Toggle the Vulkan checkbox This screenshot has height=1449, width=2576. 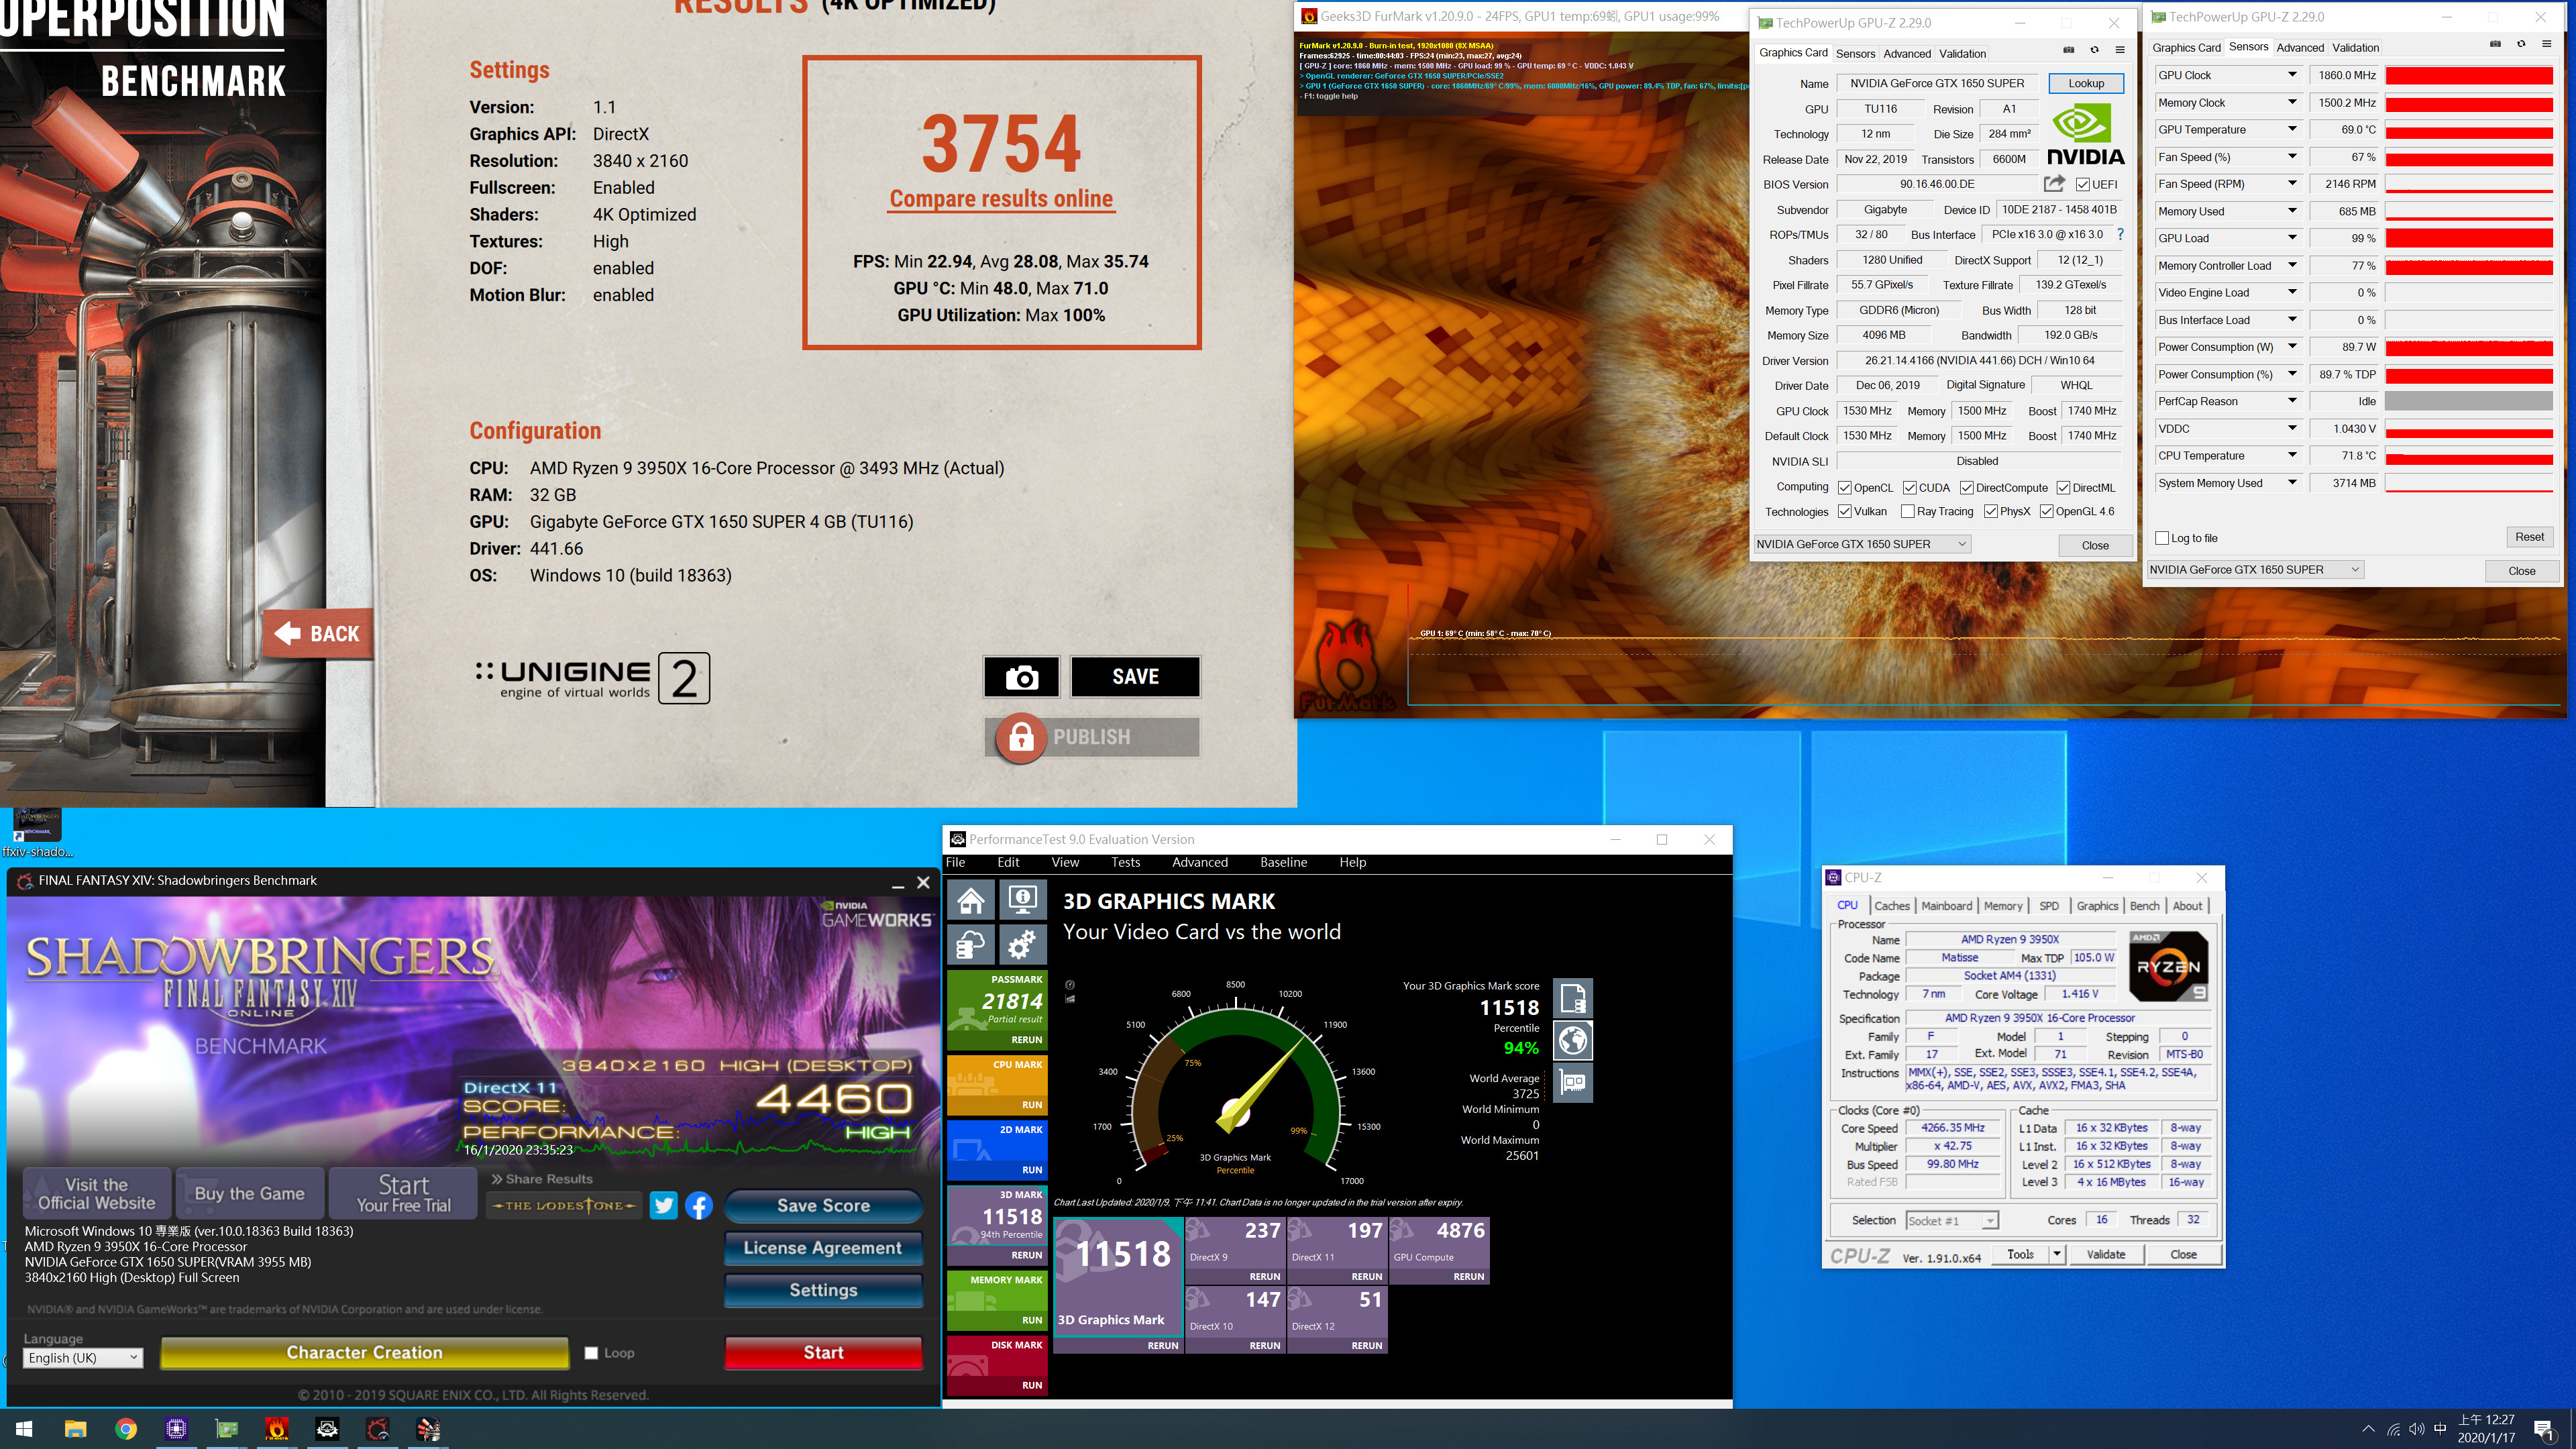click(x=1845, y=511)
